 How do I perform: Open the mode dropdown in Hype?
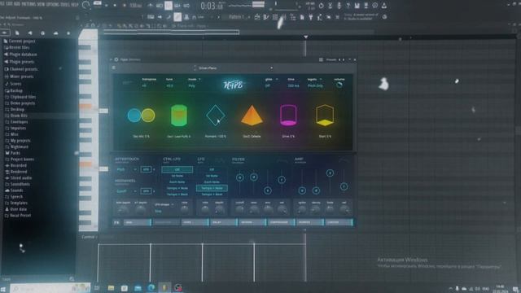(x=199, y=80)
